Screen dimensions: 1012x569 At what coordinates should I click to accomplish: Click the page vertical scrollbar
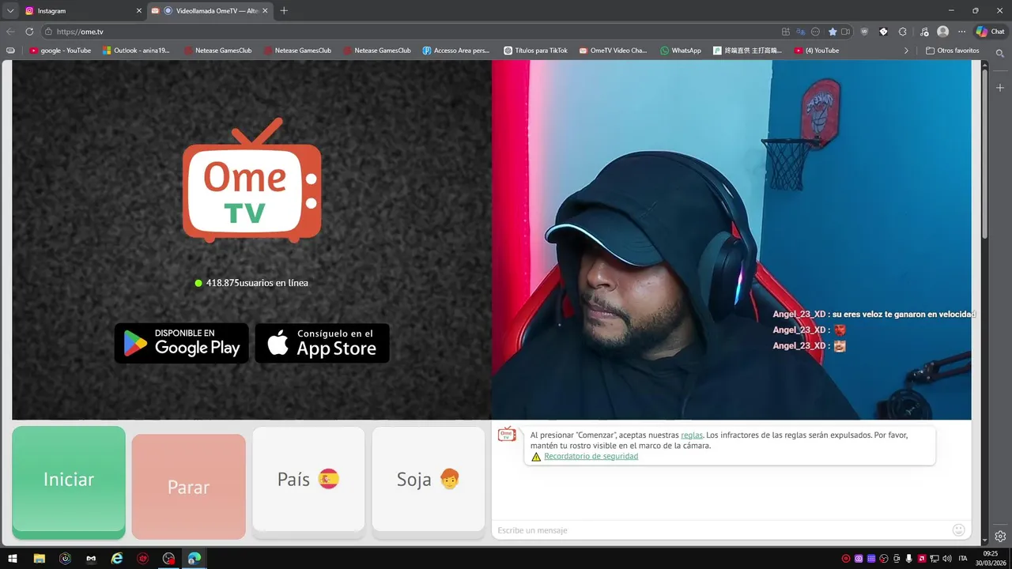[984, 154]
